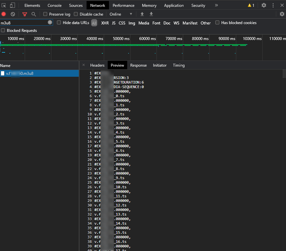Toggle the device toolbar icon
Image resolution: width=286 pixels, height=251 pixels.
12,5
